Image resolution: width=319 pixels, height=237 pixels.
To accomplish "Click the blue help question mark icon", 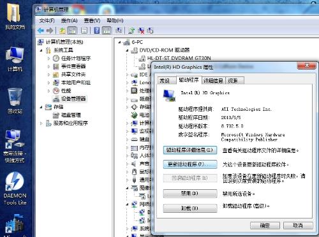I will [x=97, y=31].
